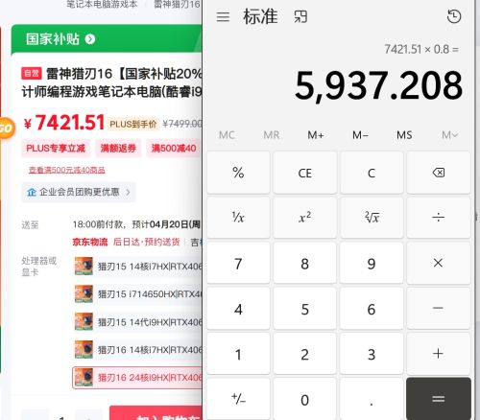The image size is (480, 420).
Task: Select option 猎刃15 I714650HX|RTX4
Action: pos(138,294)
